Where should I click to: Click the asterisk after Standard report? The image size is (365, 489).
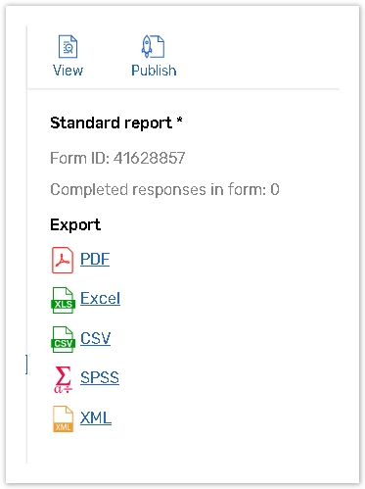179,121
